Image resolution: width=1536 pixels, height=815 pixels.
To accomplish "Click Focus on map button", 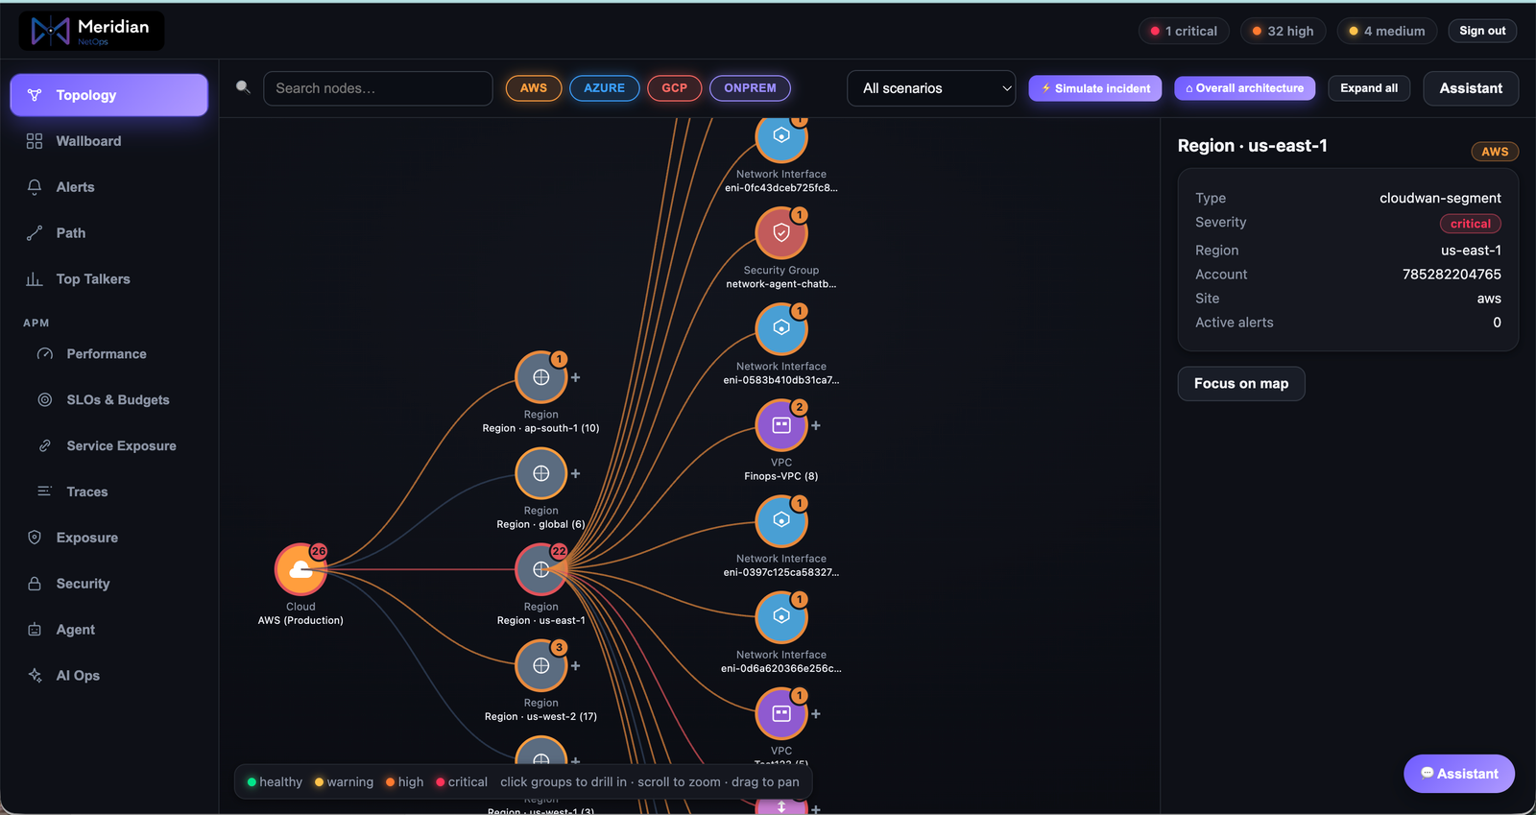I will tap(1241, 384).
